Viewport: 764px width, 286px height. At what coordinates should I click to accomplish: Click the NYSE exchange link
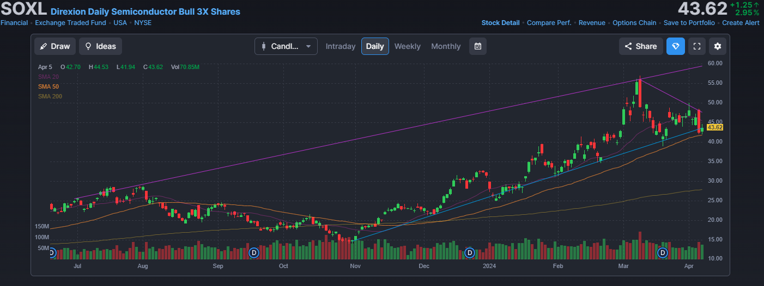pos(143,23)
